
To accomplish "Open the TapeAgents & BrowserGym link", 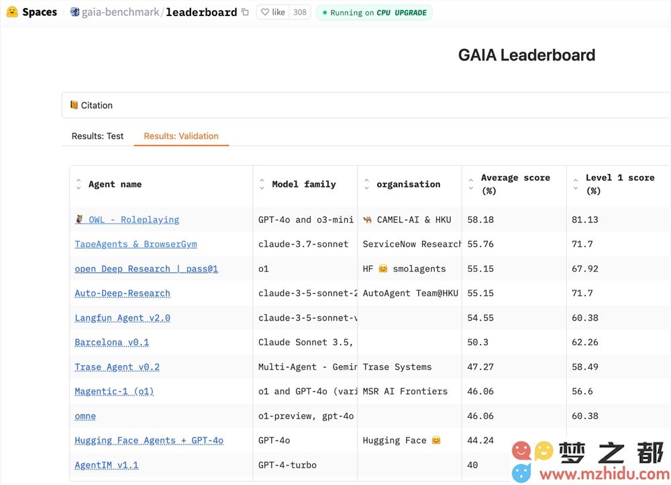I will tap(136, 245).
